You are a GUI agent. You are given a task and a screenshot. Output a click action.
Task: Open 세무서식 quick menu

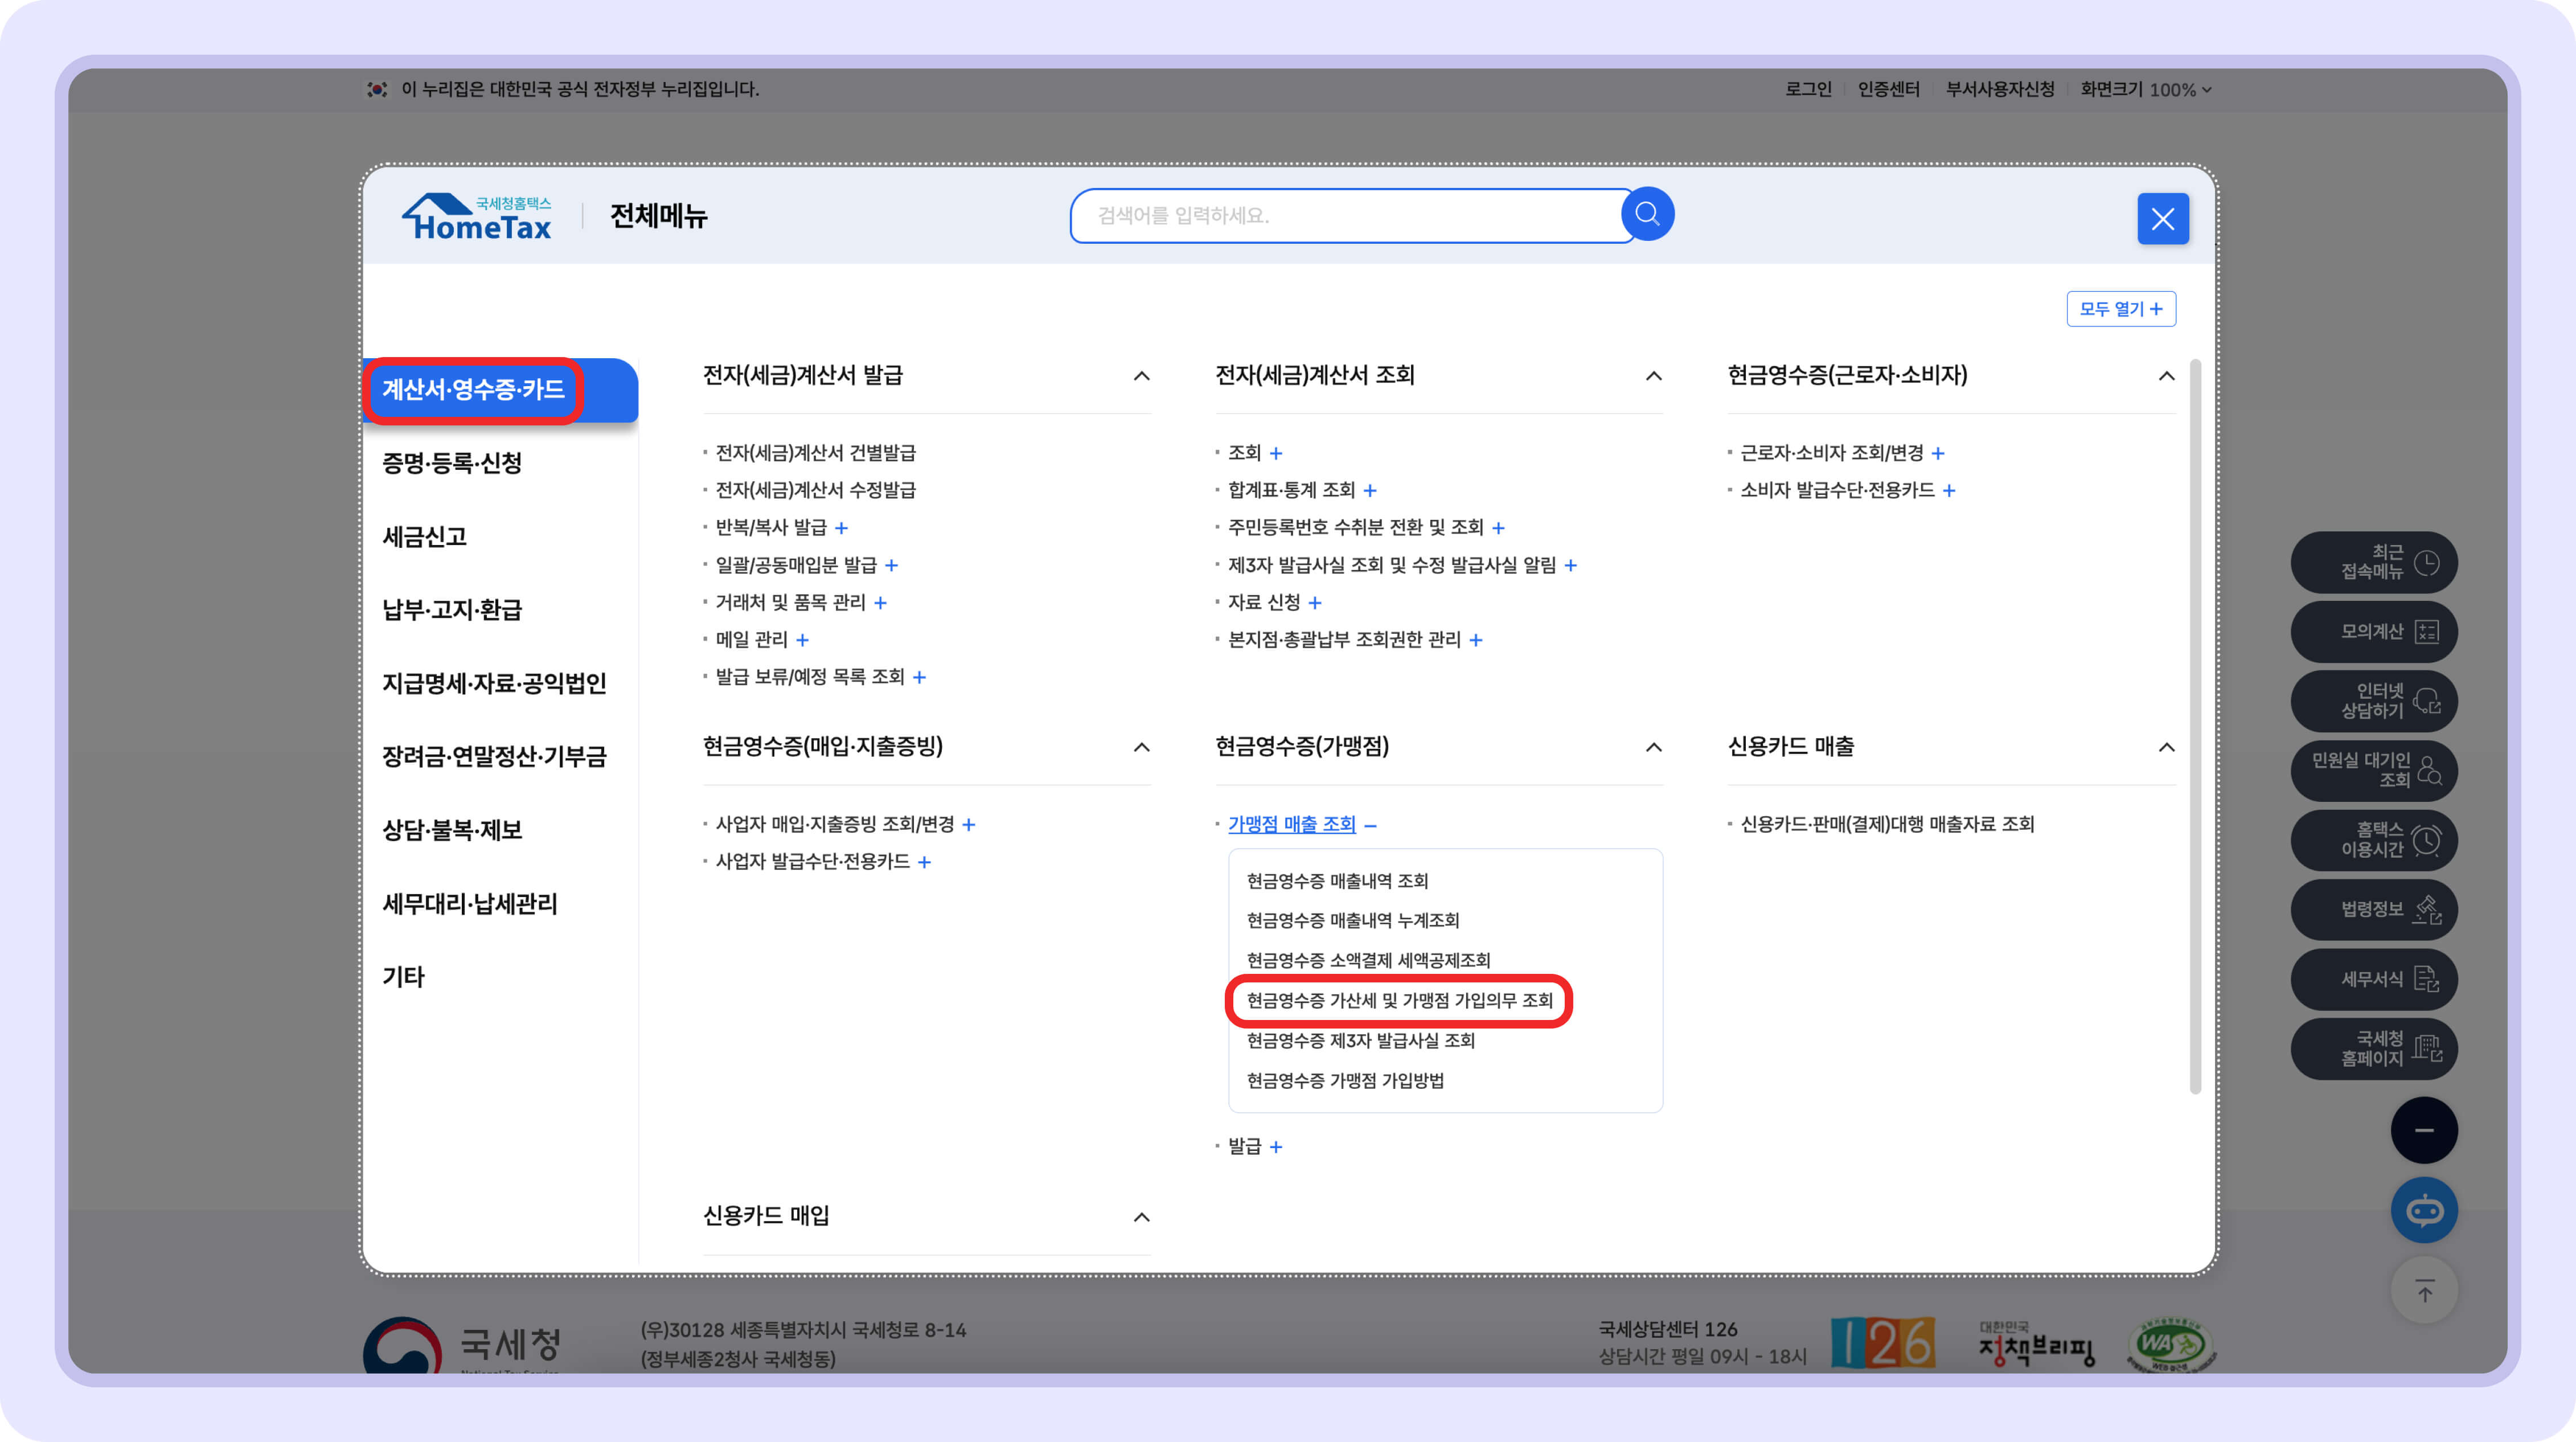[2373, 978]
